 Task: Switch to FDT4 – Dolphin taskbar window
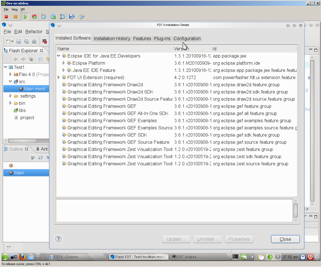78,257
